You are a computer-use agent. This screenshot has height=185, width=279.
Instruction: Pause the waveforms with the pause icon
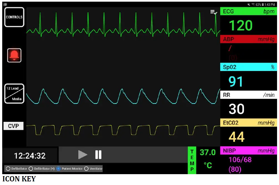pyautogui.click(x=98, y=155)
